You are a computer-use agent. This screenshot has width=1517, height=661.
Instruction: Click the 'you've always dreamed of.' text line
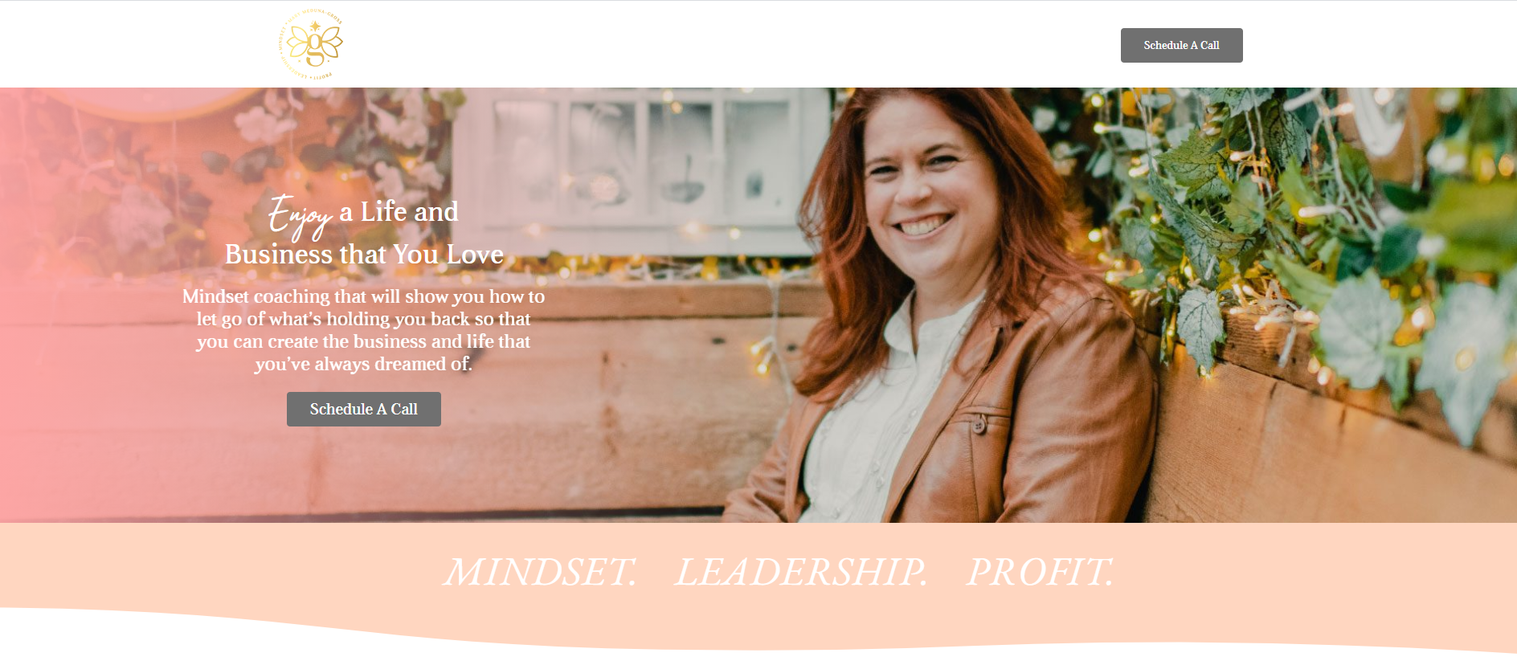click(x=363, y=364)
